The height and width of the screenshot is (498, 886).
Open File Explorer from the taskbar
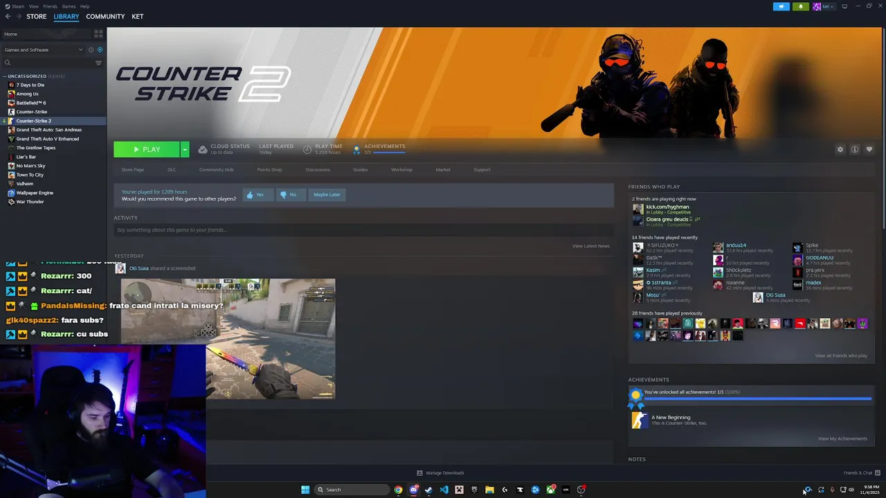tap(489, 490)
